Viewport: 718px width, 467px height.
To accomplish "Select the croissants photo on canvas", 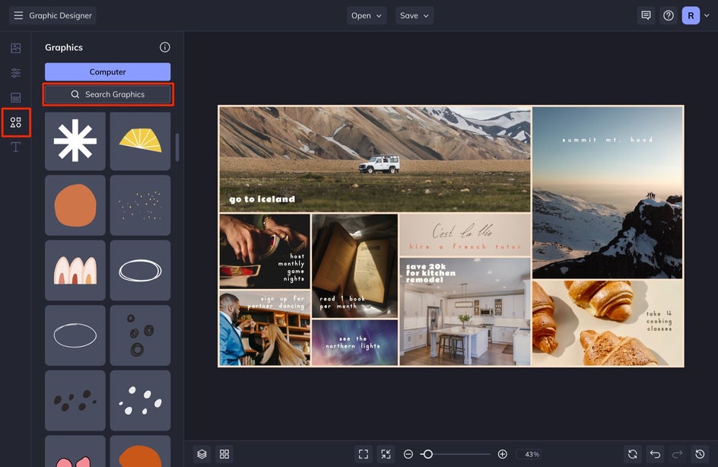I will point(607,323).
